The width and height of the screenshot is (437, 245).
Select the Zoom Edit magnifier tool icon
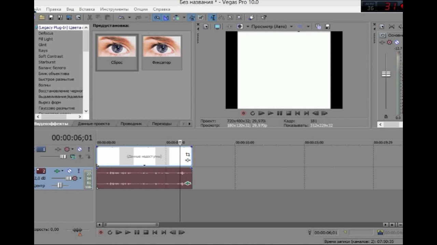(239, 17)
